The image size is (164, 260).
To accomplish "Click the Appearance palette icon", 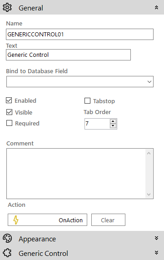I will (7, 239).
